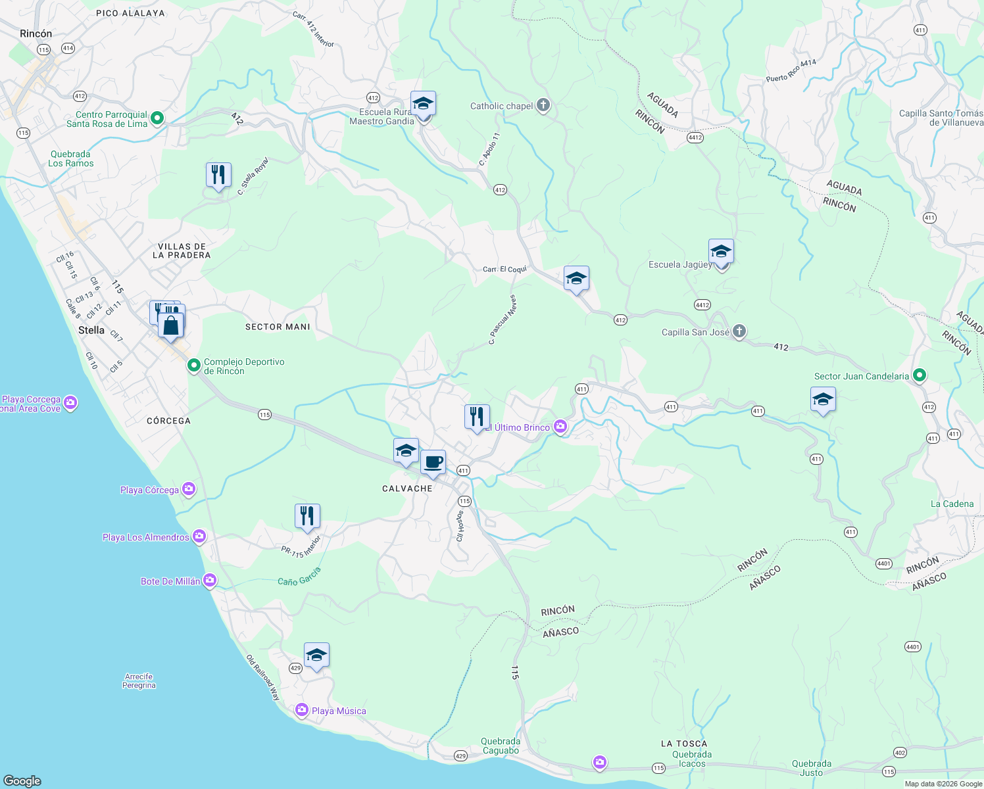Select the restaurant icon near PR-115 Interior
984x789 pixels.
tap(307, 515)
